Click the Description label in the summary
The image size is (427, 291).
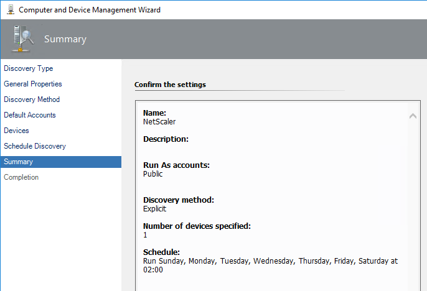[166, 139]
